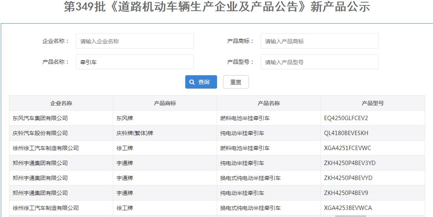
Task: Click 燃料电池半挂牵引车 in XGA4251FCEVWC row
Action: point(245,148)
